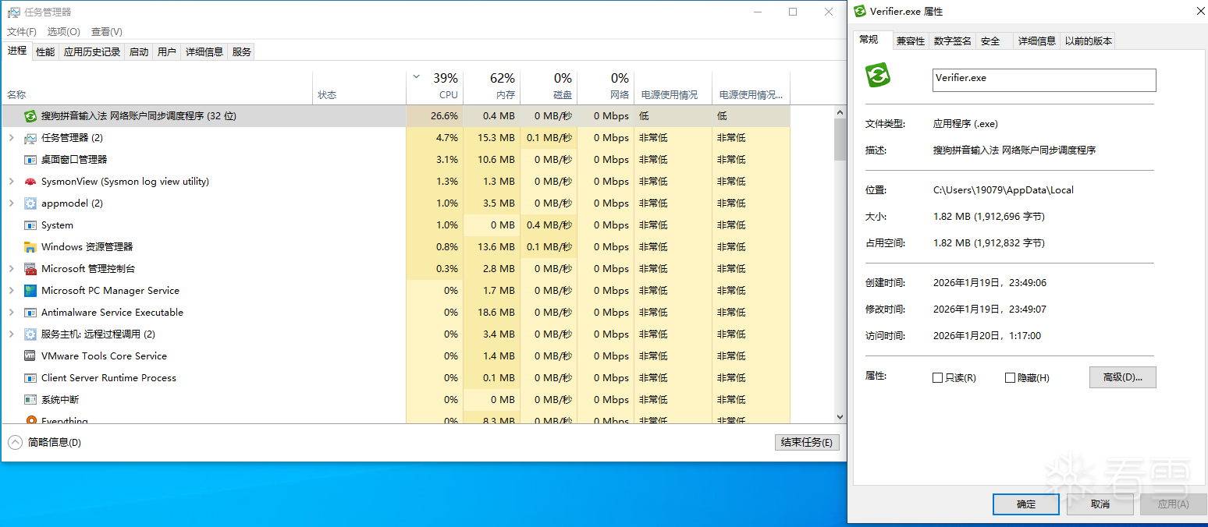This screenshot has width=1208, height=527.
Task: Click the Verifier.exe filename input field
Action: [1044, 80]
